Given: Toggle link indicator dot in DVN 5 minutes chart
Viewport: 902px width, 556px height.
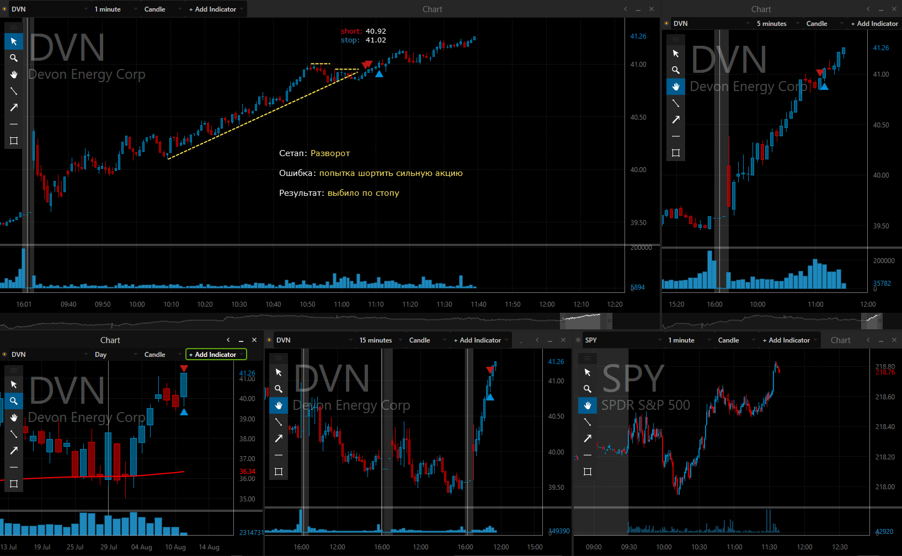Looking at the screenshot, I should (666, 24).
